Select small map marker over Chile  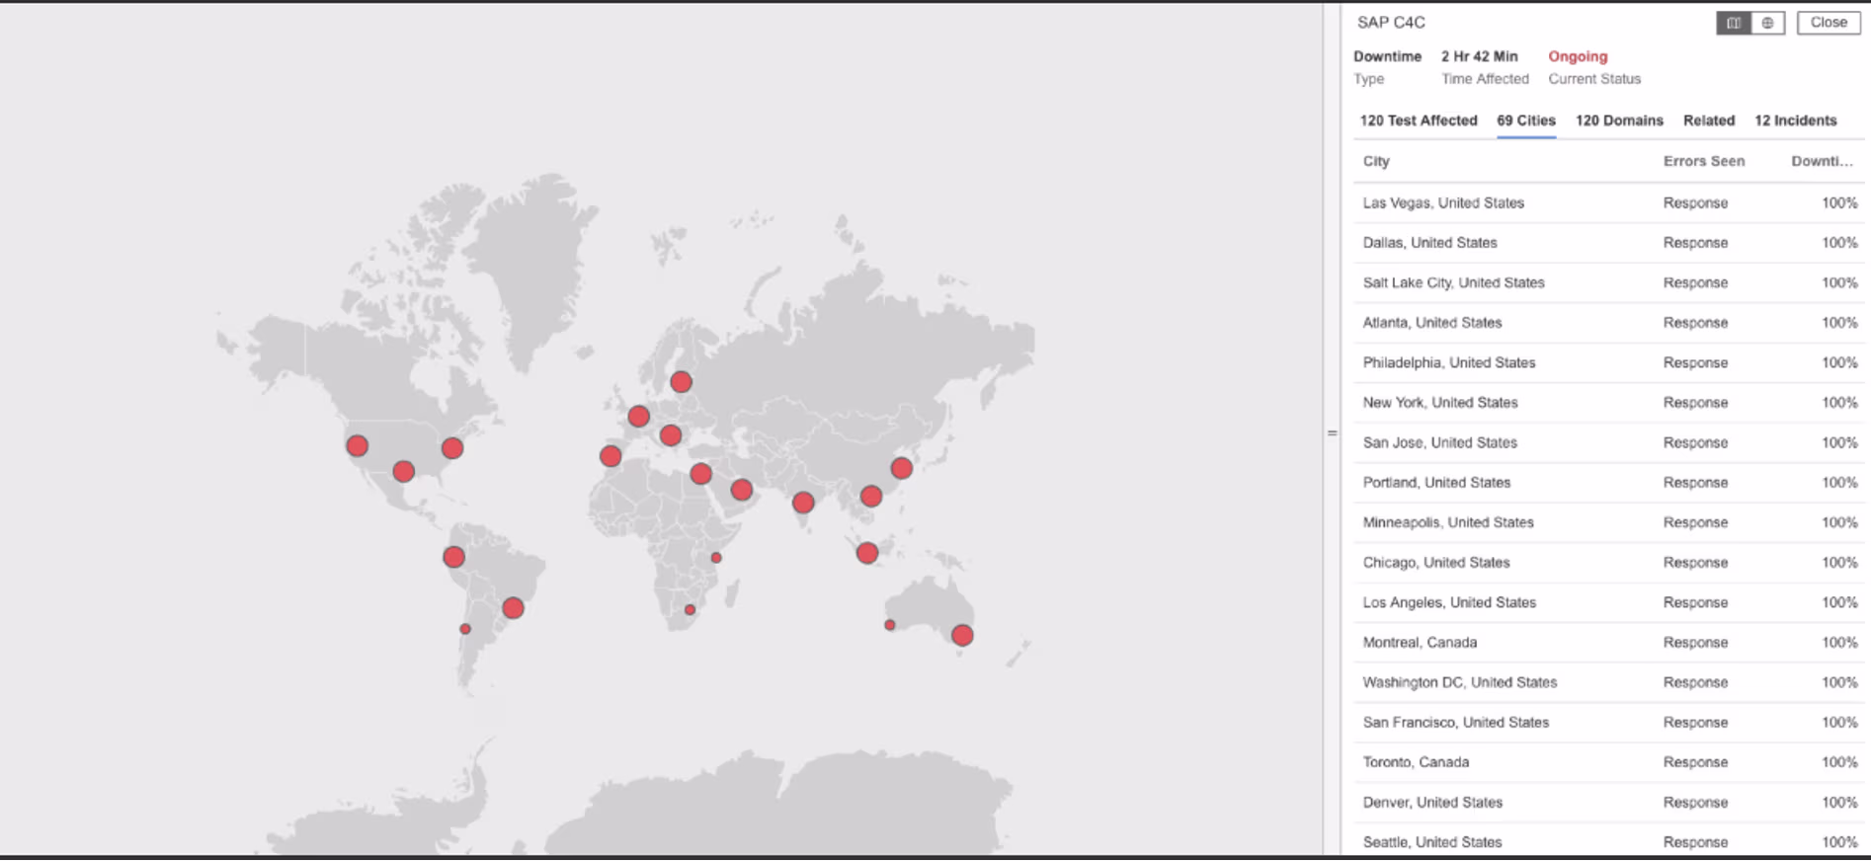[465, 629]
